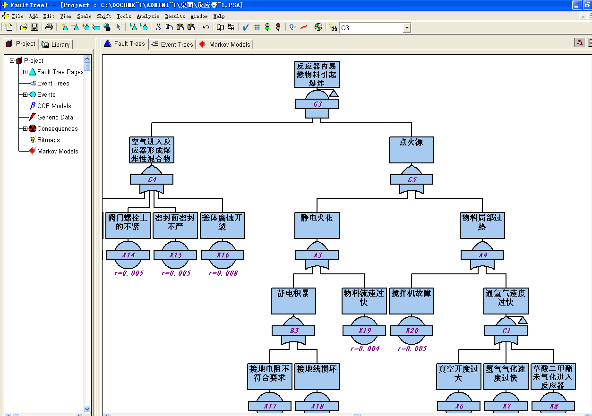592x416 pixels.
Task: Click the r=0.008 value under X16
Action: pyautogui.click(x=223, y=273)
